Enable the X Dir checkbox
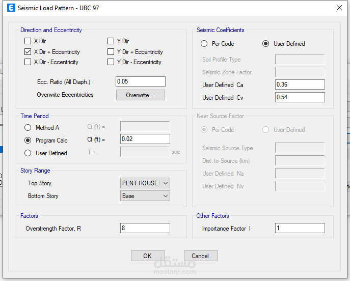This screenshot has height=281, width=350. [x=28, y=41]
